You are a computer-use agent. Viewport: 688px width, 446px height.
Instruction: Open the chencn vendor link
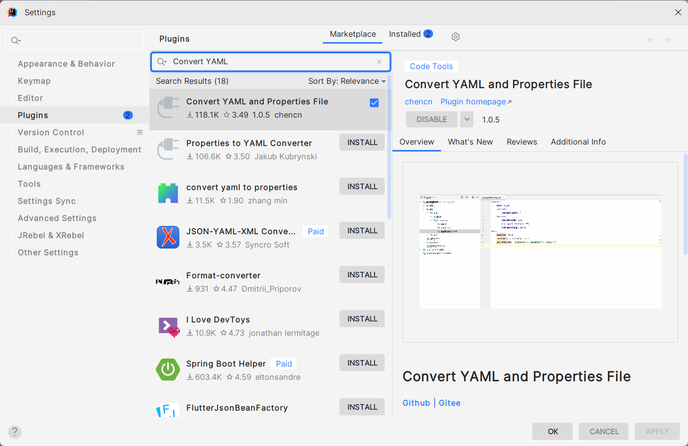(x=418, y=101)
